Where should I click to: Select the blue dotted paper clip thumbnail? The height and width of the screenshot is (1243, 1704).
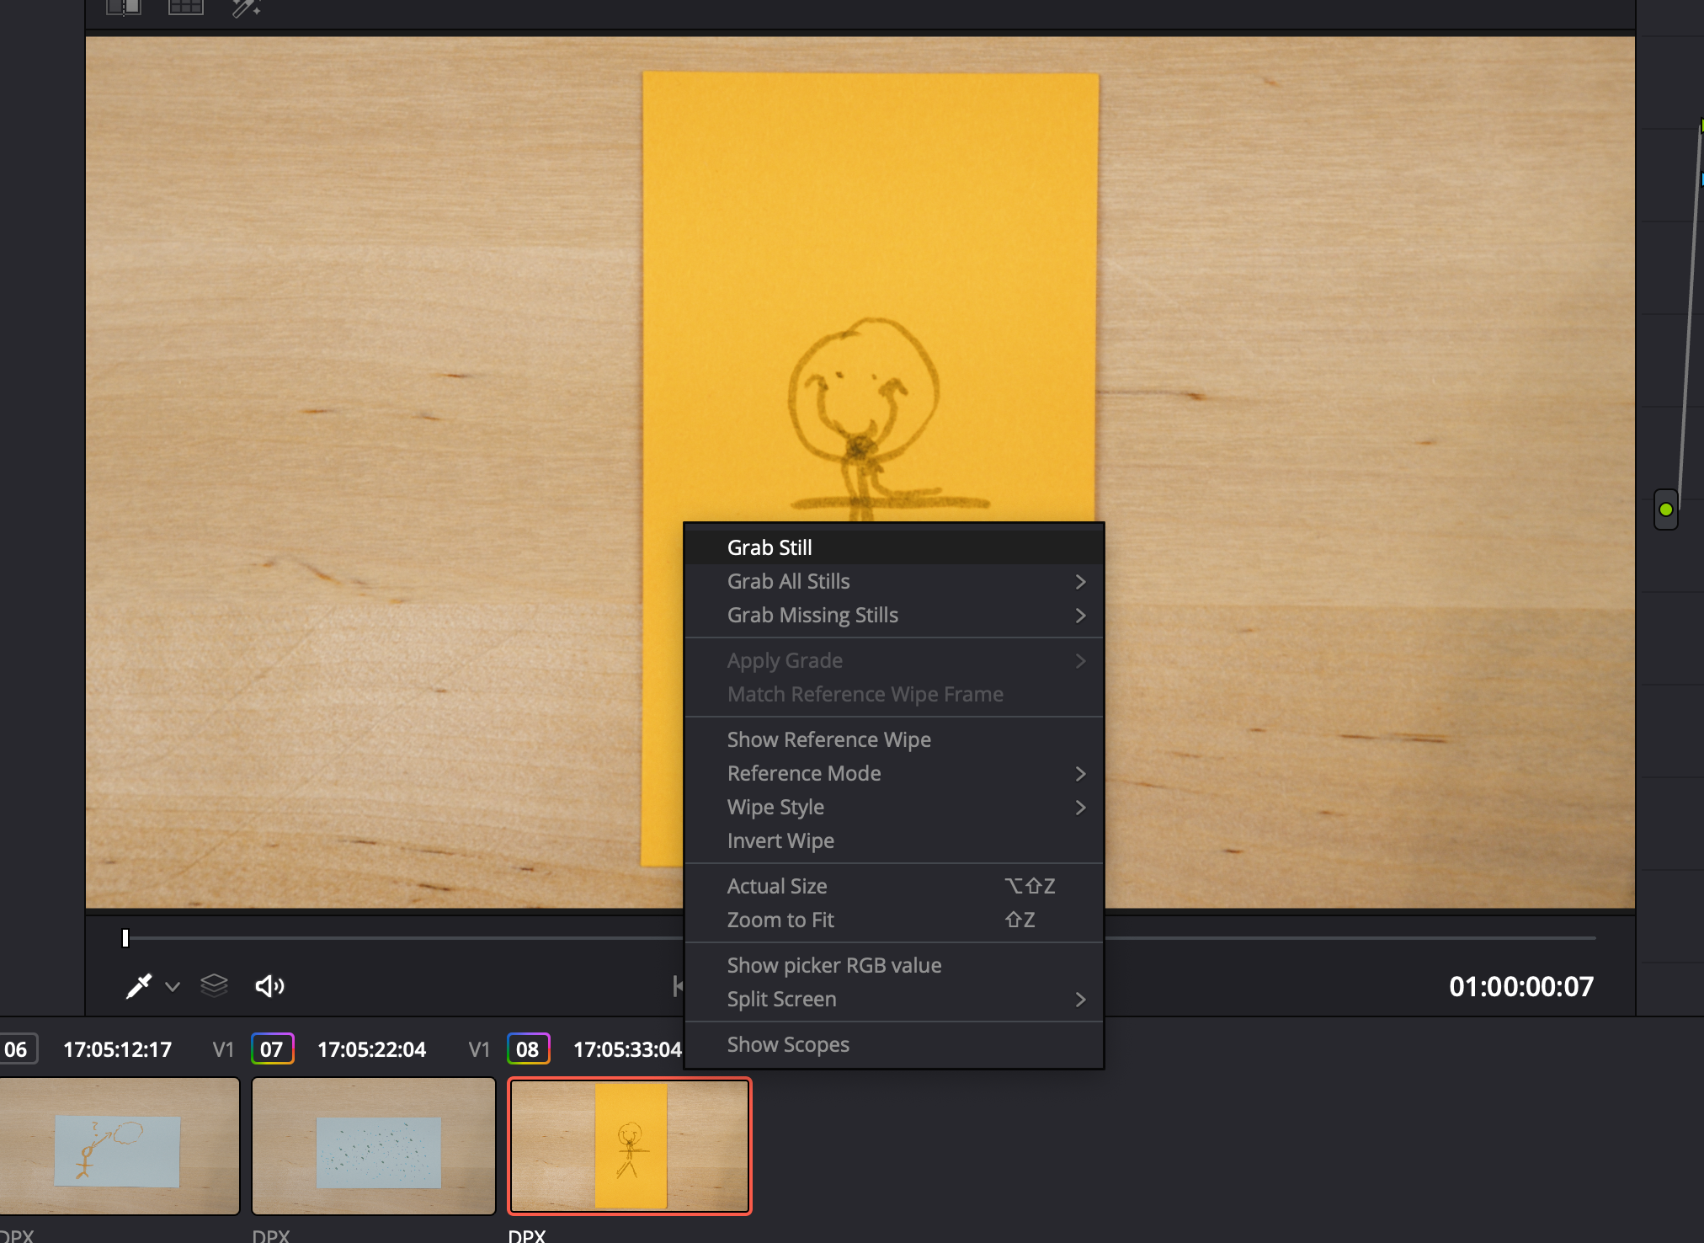pyautogui.click(x=374, y=1146)
